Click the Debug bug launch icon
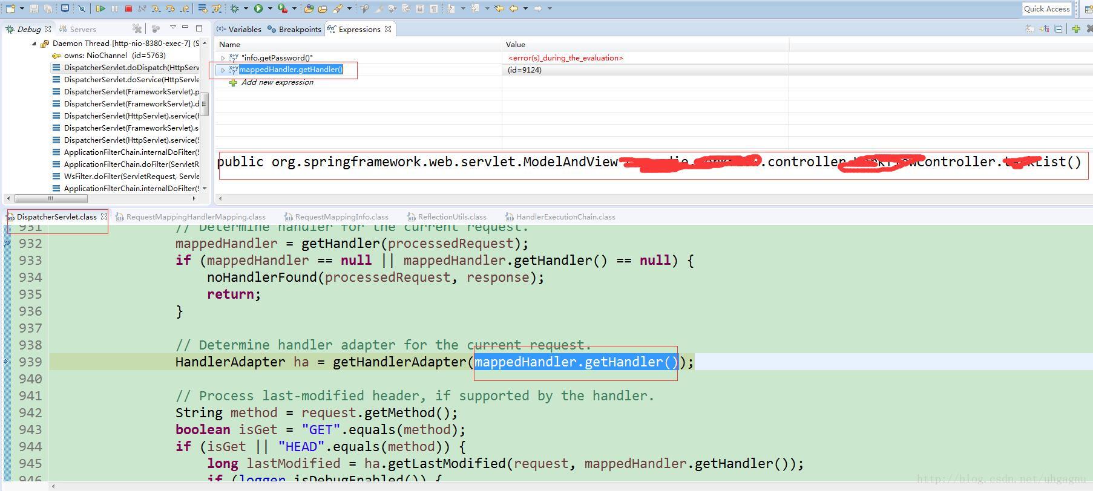Viewport: 1093px width, 491px height. pyautogui.click(x=235, y=8)
